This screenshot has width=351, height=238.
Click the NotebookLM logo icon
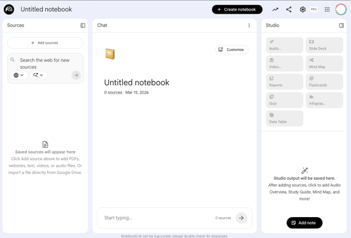coord(9,9)
